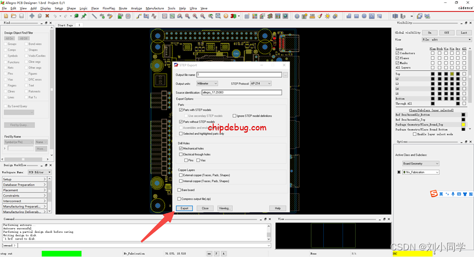Check External copper (Traces, Pads, Shapes)
The image size is (474, 257).
(x=181, y=175)
